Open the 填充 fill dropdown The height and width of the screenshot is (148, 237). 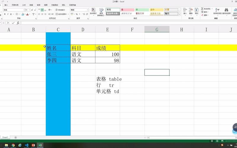205,12
